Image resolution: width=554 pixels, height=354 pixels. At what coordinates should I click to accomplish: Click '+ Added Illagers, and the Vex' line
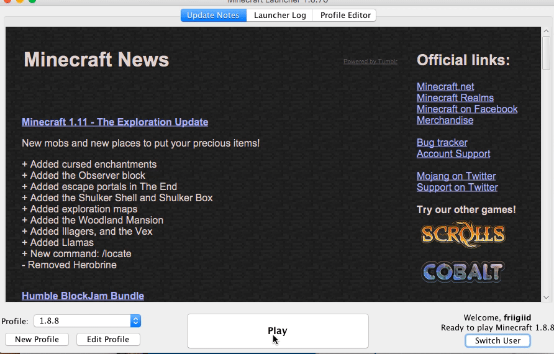pyautogui.click(x=87, y=232)
